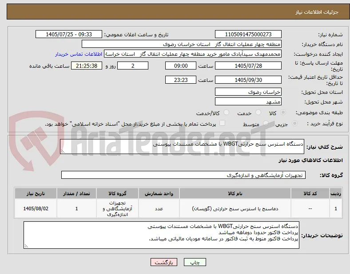This screenshot has width=350, height=274.
Task: Click the need number field 1105091475000273
Action: tap(248, 34)
